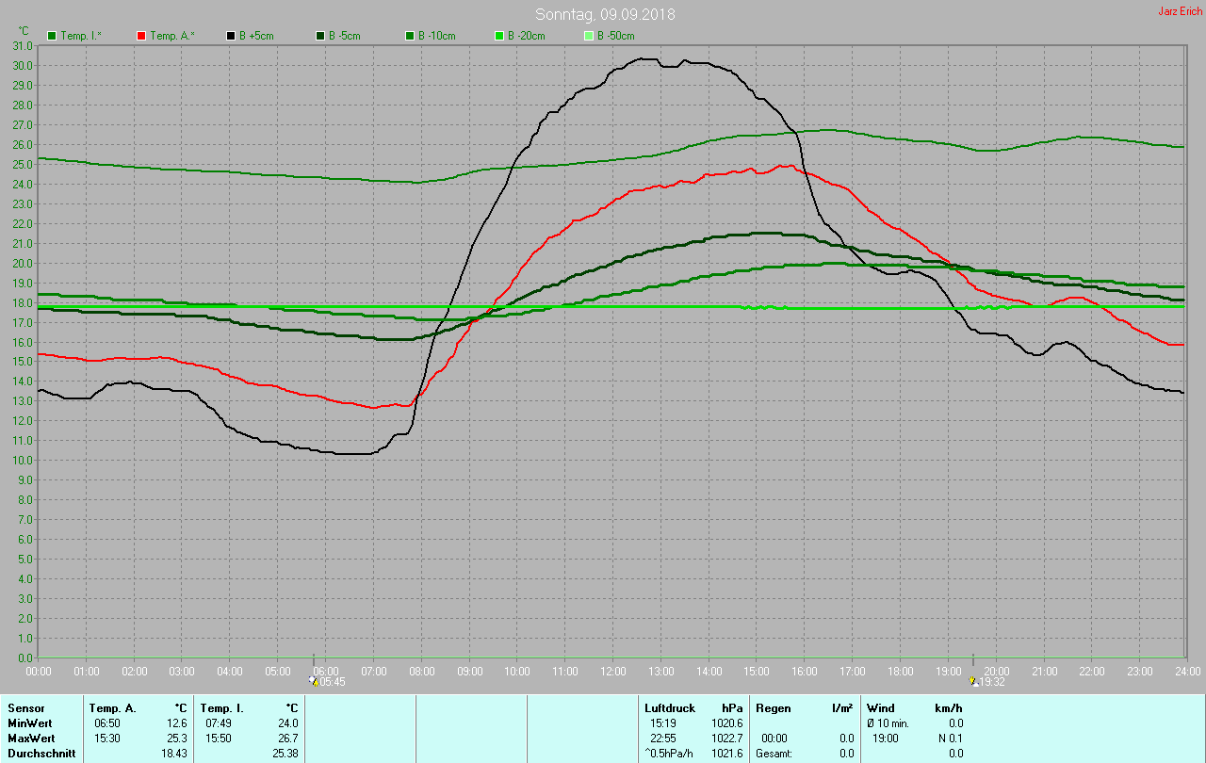Toggle the Temp. A.* series label
This screenshot has width=1206, height=763.
(172, 36)
